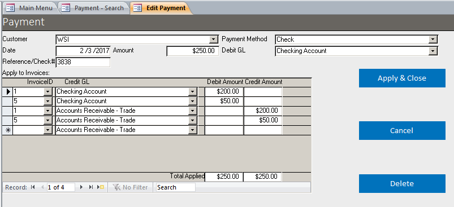Expand InvoiceID dropdown in $50.00 debit row
The image size is (454, 207).
pyautogui.click(x=47, y=102)
